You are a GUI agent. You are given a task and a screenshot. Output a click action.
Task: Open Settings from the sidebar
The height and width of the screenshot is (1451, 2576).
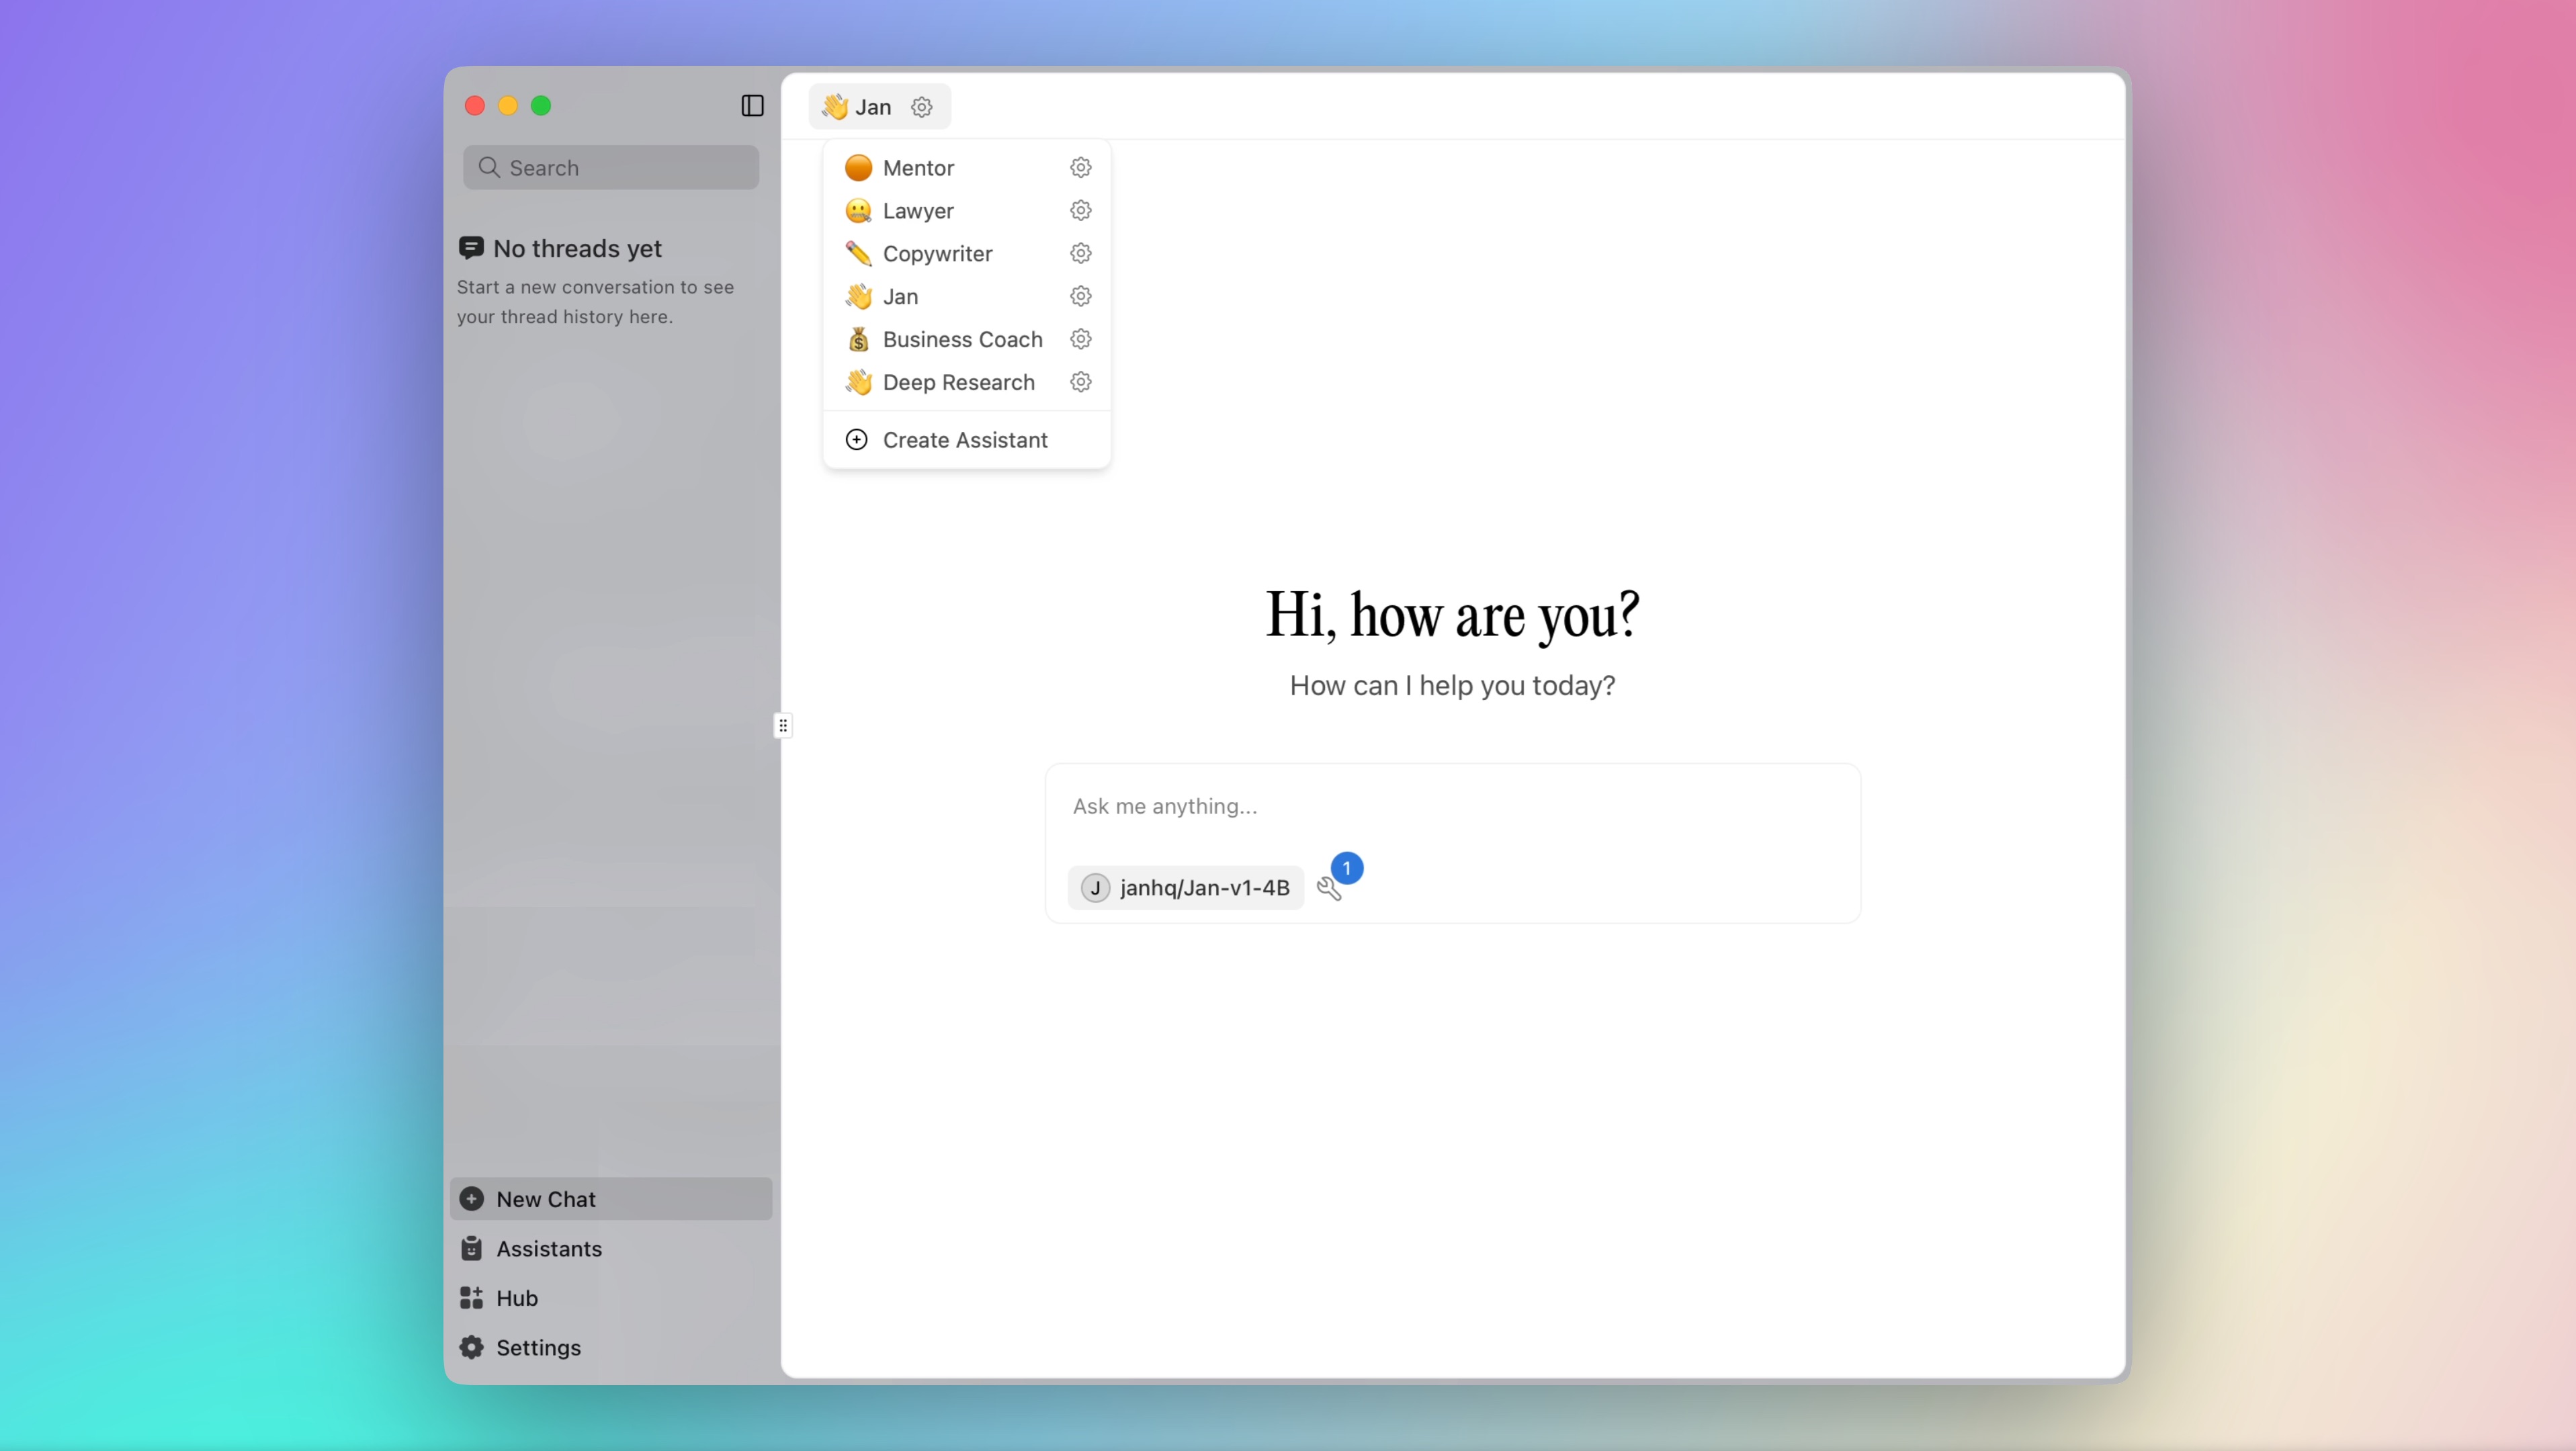pyautogui.click(x=539, y=1347)
